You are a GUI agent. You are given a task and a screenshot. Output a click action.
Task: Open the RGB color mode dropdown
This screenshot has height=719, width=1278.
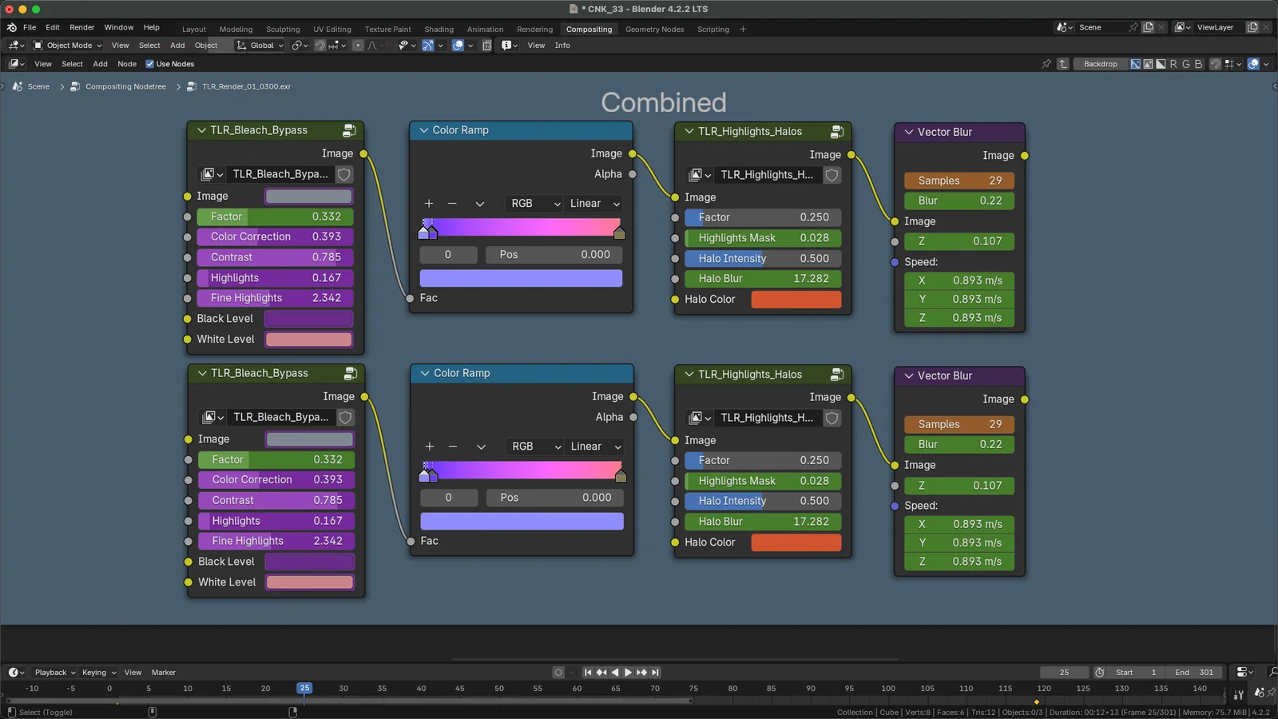pyautogui.click(x=533, y=204)
